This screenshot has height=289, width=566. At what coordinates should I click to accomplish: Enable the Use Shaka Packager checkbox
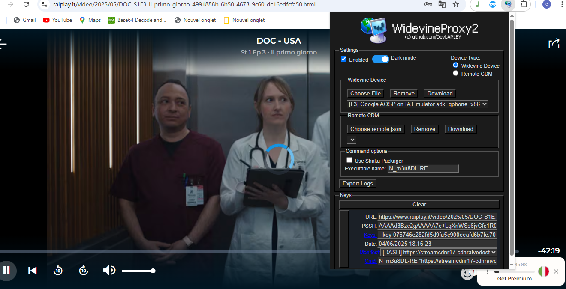pos(349,160)
